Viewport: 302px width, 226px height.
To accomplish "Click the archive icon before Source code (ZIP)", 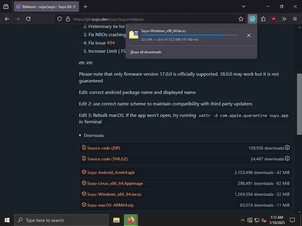I will (x=84, y=147).
